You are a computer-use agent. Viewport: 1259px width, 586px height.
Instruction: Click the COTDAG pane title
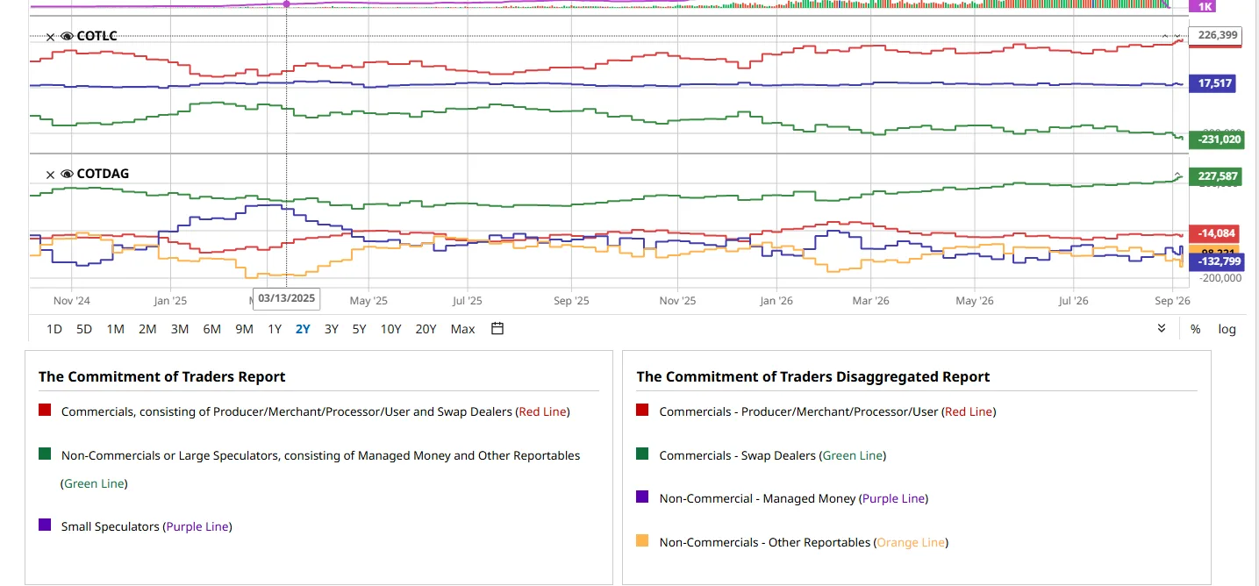point(103,174)
